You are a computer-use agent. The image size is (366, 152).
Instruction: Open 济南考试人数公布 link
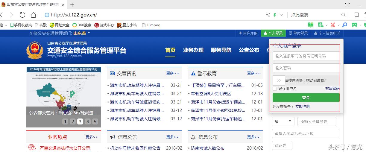[x=208, y=148]
